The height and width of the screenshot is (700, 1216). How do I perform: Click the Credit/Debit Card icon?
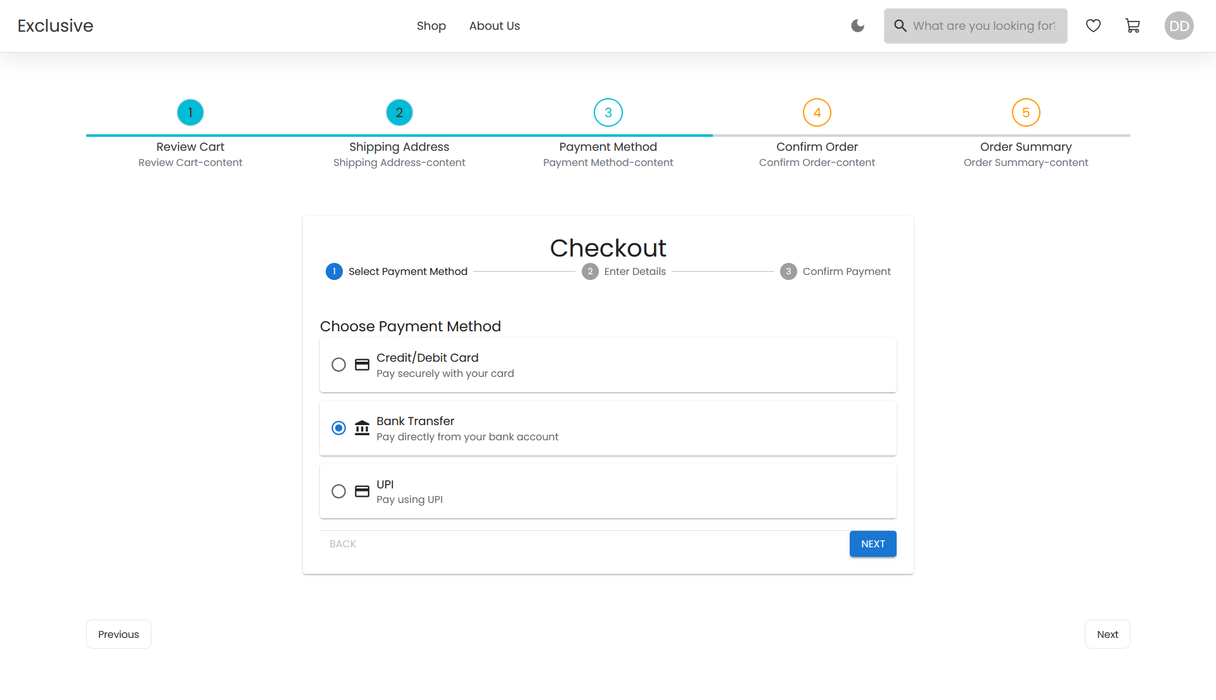coord(362,365)
